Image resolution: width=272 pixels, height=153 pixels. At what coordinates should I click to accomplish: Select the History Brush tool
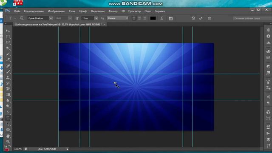8,83
